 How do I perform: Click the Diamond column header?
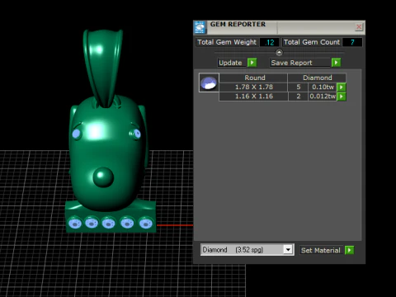click(x=317, y=78)
